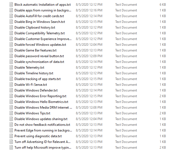Select file name Disable AutoFill for credit cards.txt
This screenshot has width=173, height=156.
39,16
